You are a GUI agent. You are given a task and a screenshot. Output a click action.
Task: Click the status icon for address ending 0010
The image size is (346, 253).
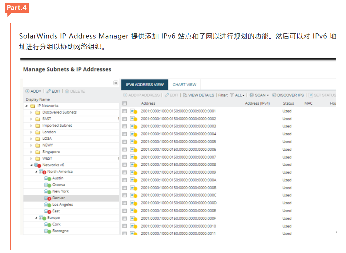[133, 226]
